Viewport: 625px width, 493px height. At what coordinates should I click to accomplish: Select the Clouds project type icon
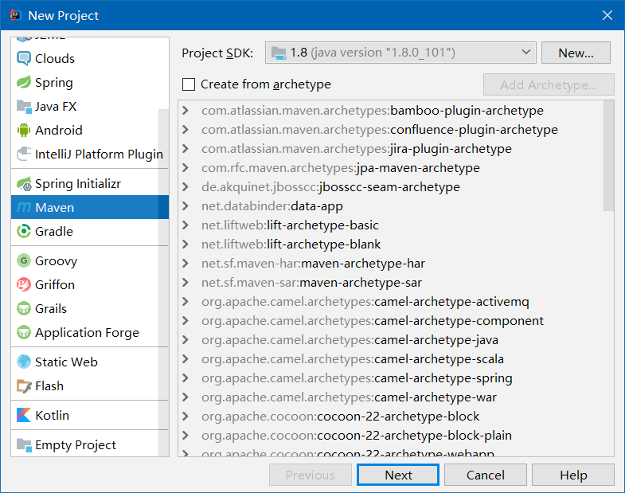click(24, 59)
